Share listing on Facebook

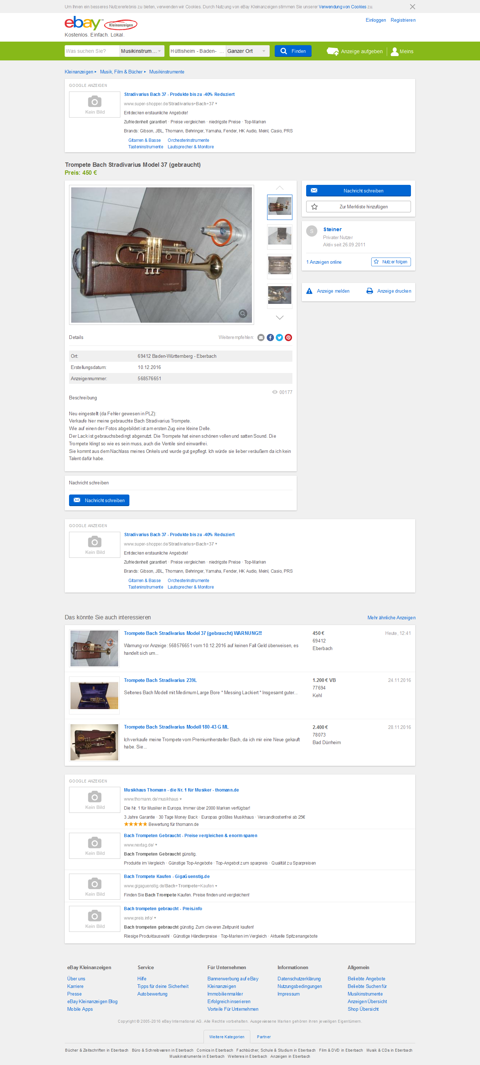(270, 338)
